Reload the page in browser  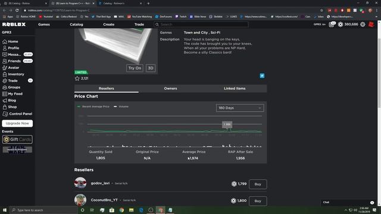point(17,11)
